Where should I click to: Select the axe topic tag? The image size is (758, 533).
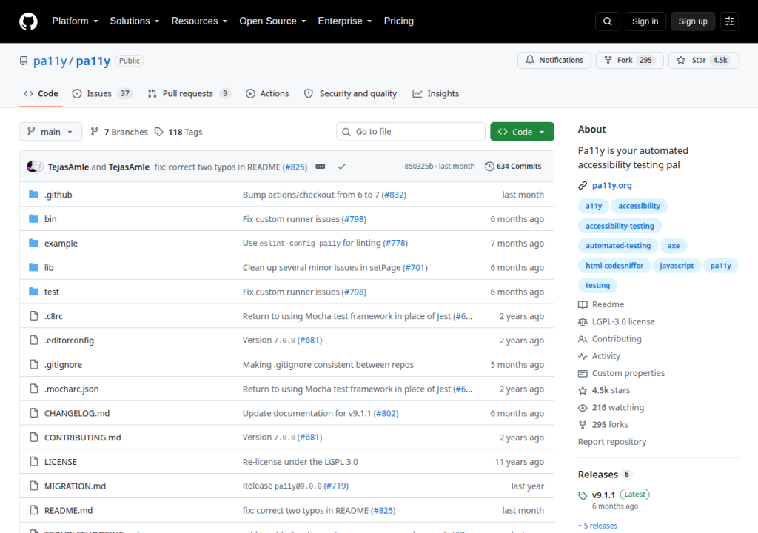(674, 246)
